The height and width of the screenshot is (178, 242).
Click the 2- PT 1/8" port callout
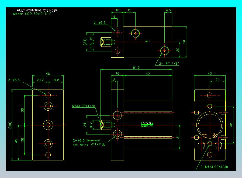(169, 64)
